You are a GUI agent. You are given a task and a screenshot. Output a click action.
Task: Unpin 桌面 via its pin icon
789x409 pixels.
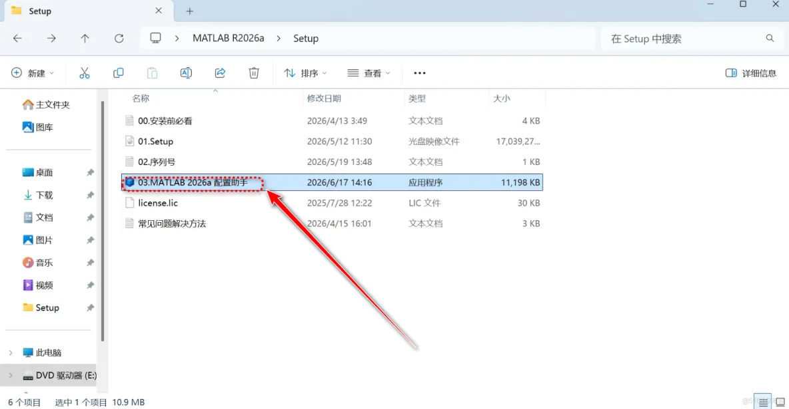click(x=90, y=172)
